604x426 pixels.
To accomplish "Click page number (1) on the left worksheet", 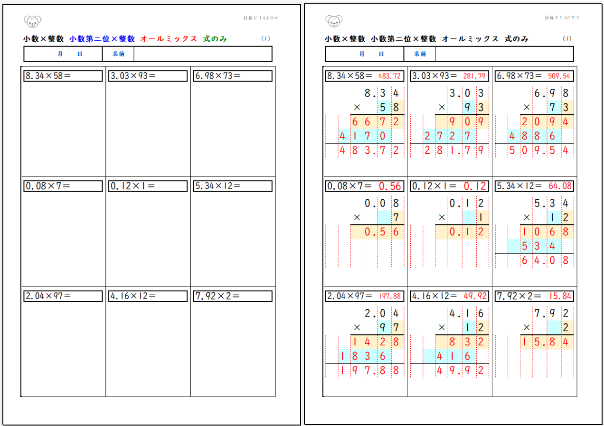I will coord(265,39).
